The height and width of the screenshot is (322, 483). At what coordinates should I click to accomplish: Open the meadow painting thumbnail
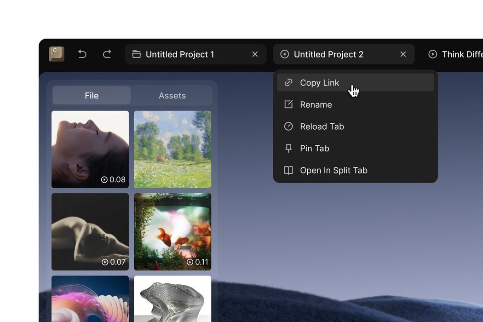(x=172, y=149)
